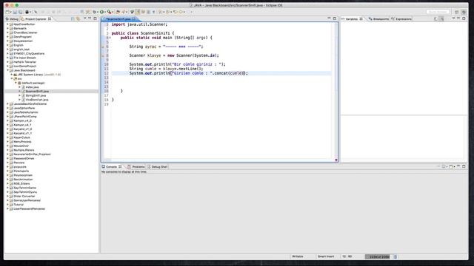Click the Save All toolbar icon
Viewport: 474px width, 266px height.
pos(20,12)
